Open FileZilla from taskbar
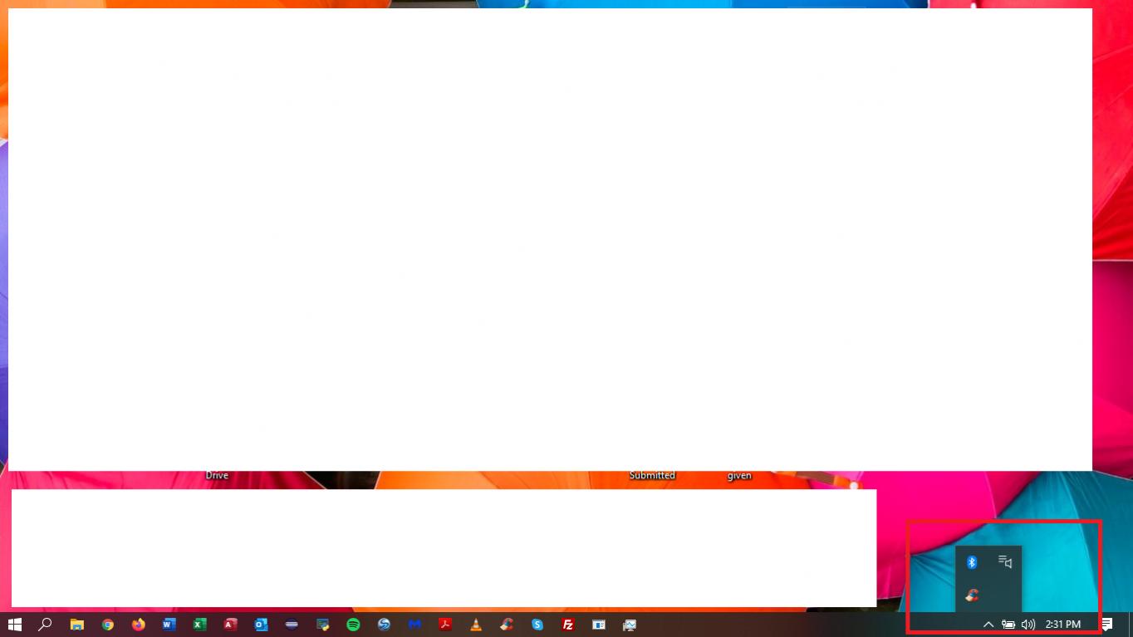Viewport: 1133px width, 637px height. pyautogui.click(x=568, y=625)
